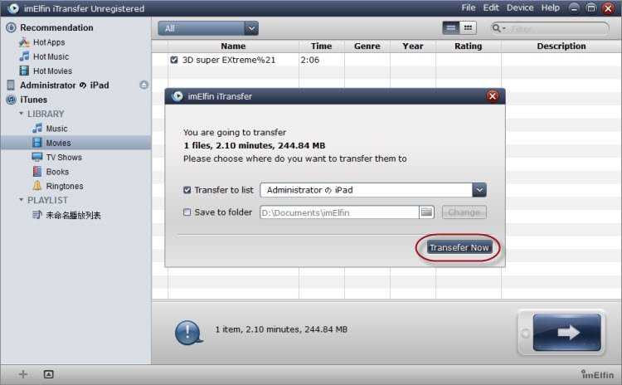Switch to list view

coord(451,27)
